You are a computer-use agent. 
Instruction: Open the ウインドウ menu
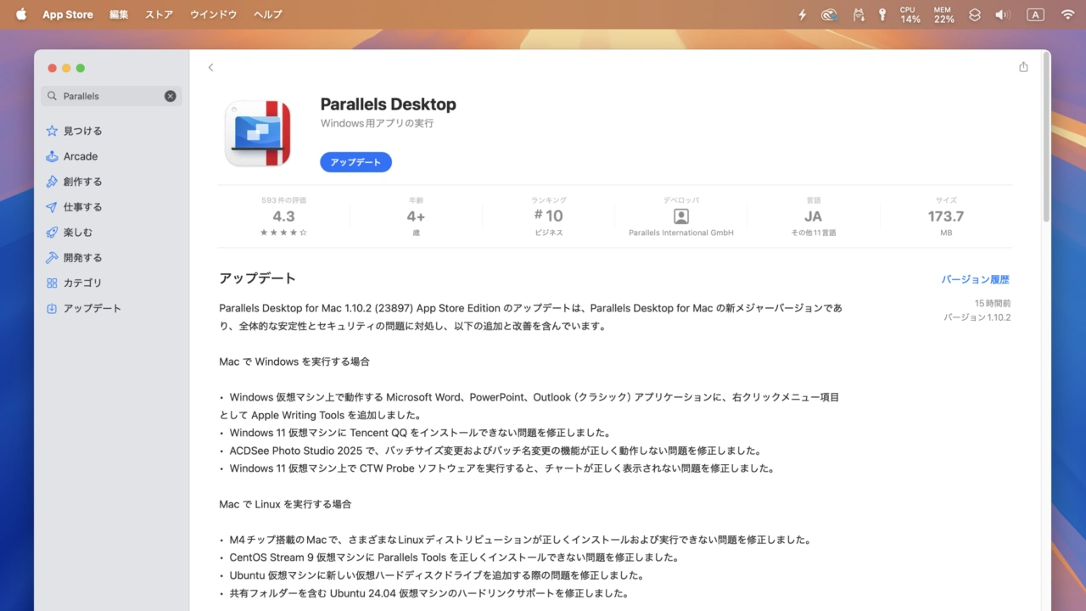click(213, 14)
